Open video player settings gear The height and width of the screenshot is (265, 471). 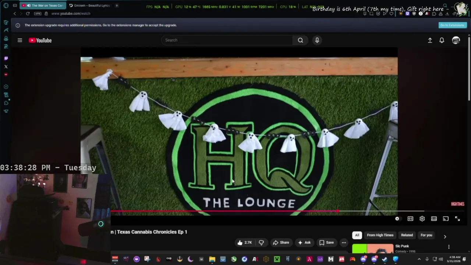coord(422,219)
